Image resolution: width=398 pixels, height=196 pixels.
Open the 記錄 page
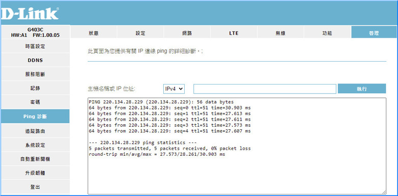(35, 88)
